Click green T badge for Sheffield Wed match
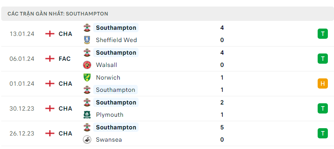 (x=323, y=34)
